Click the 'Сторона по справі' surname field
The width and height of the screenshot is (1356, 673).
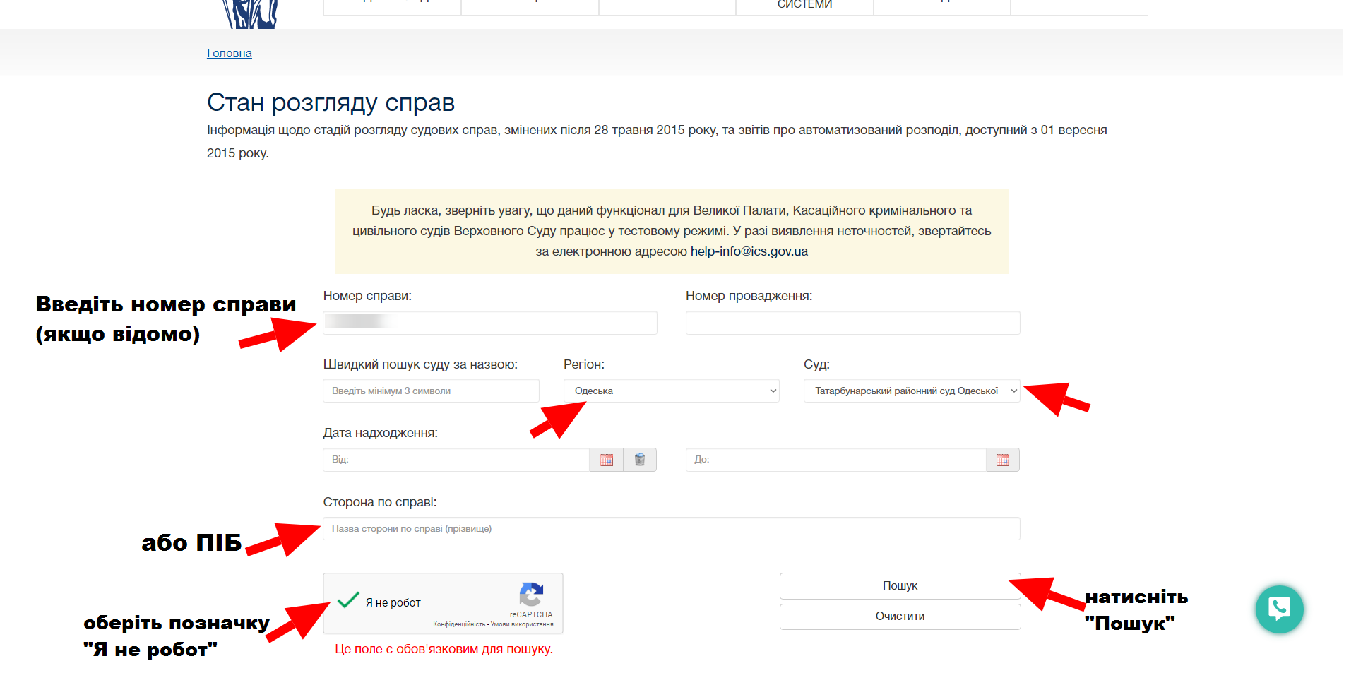pos(671,528)
